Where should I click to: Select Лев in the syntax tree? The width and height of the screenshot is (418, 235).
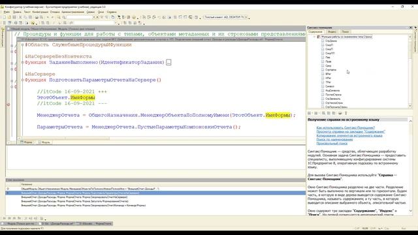click(328, 57)
